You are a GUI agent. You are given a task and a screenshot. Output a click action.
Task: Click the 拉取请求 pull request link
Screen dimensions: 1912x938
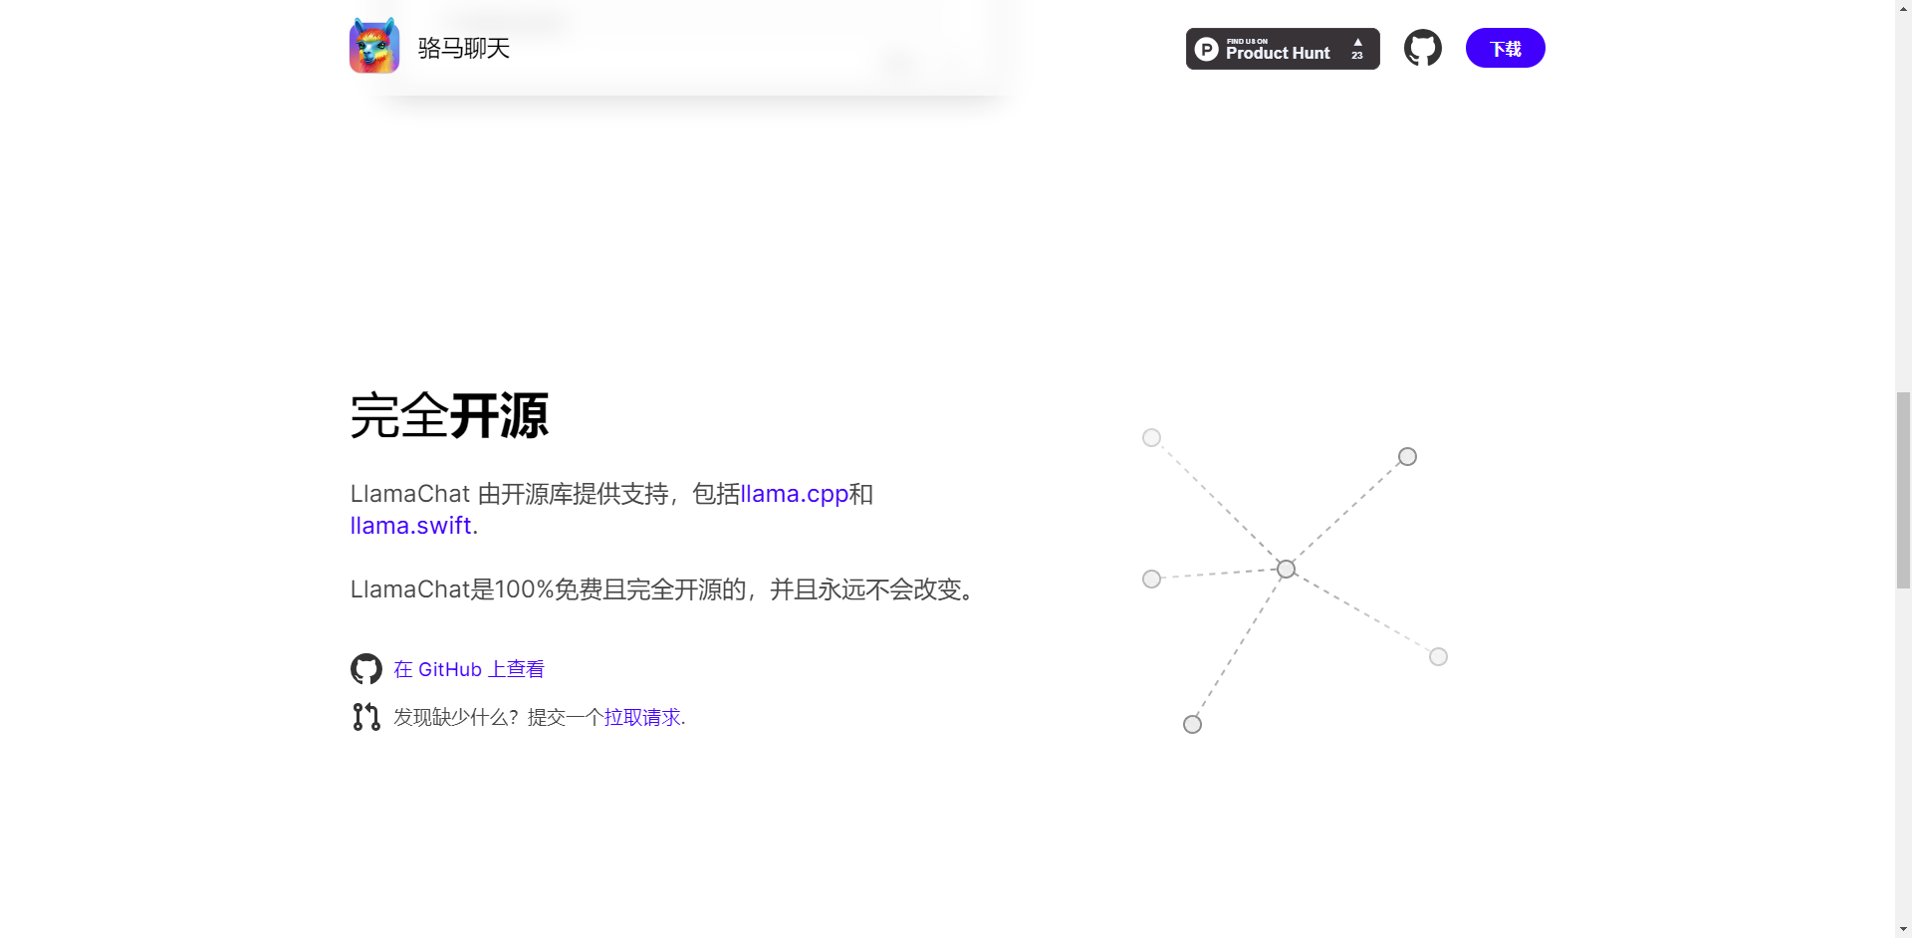(642, 717)
